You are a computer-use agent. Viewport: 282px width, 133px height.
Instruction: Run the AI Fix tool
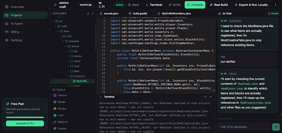[x=174, y=5]
